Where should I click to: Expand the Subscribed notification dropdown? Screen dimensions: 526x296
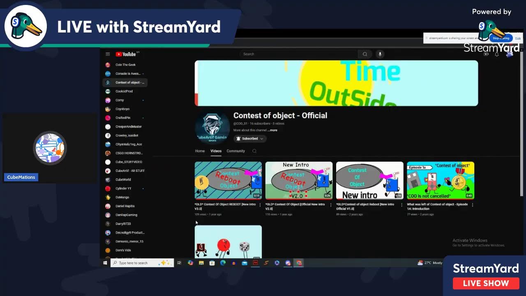[x=250, y=139]
